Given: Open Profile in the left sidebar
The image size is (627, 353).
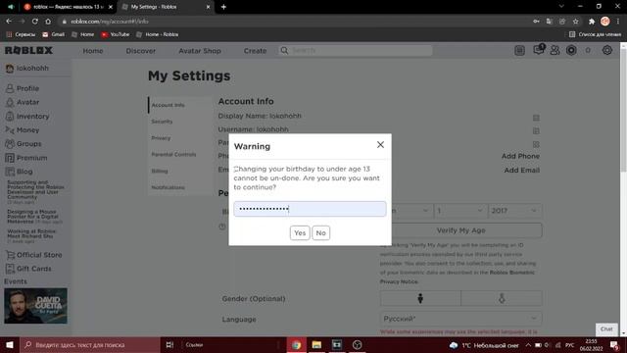Looking at the screenshot, I should [x=23, y=88].
